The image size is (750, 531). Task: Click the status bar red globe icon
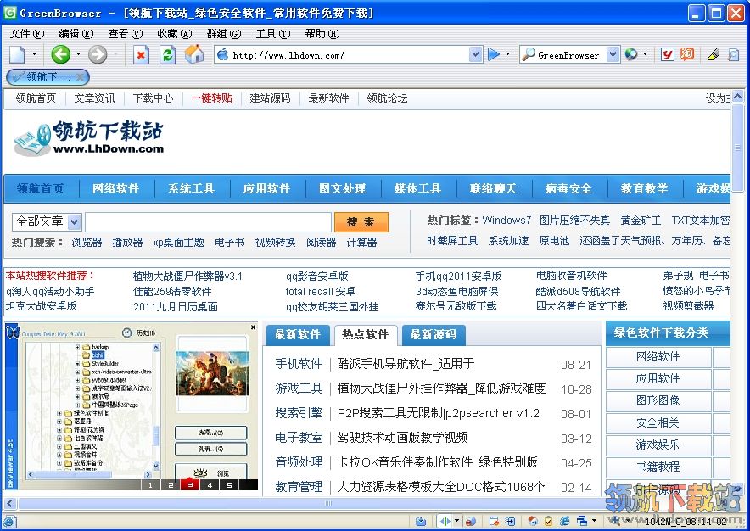click(471, 521)
